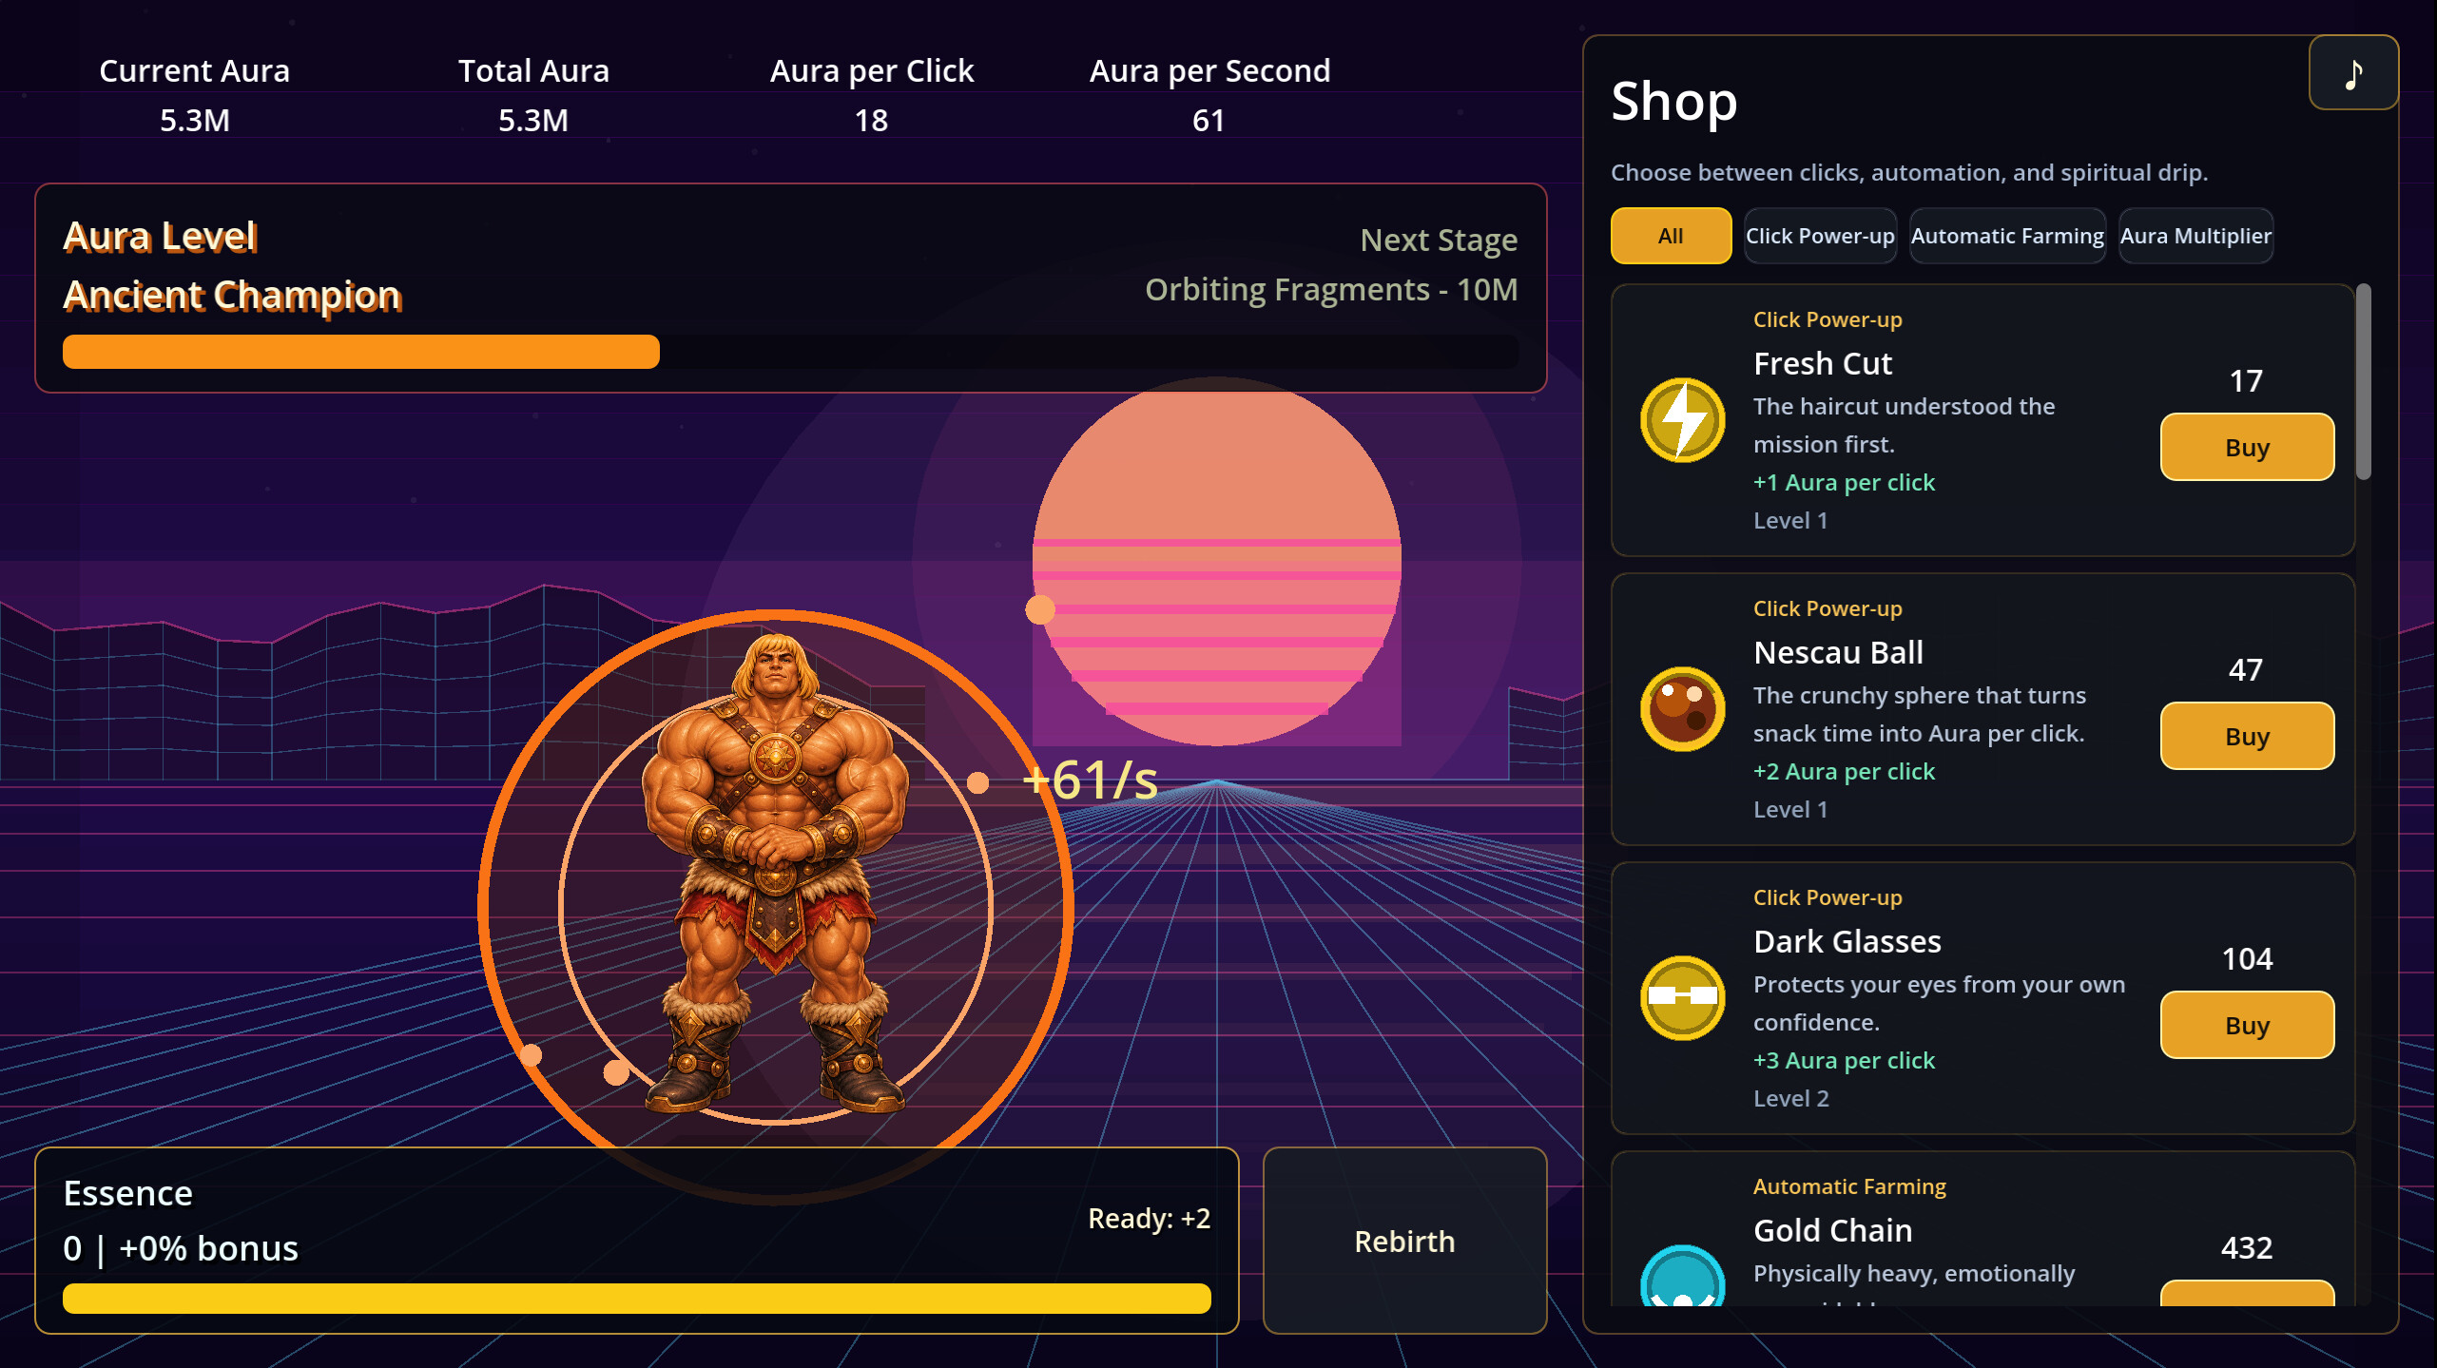The width and height of the screenshot is (2437, 1368).
Task: Buy the Nescau Ball upgrade
Action: point(2247,736)
